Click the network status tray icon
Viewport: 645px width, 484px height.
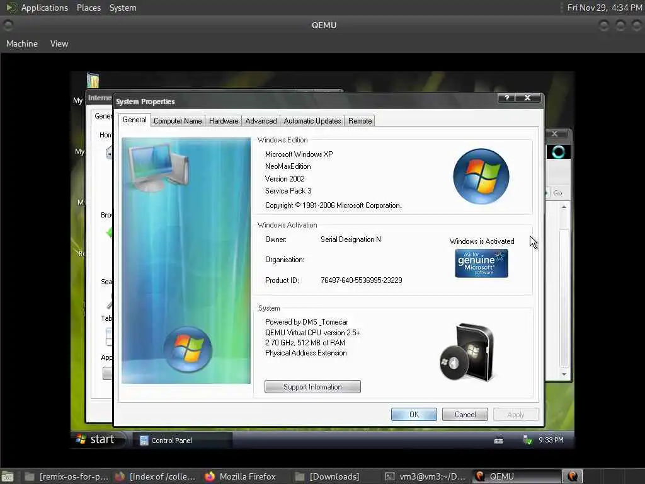[x=528, y=440]
